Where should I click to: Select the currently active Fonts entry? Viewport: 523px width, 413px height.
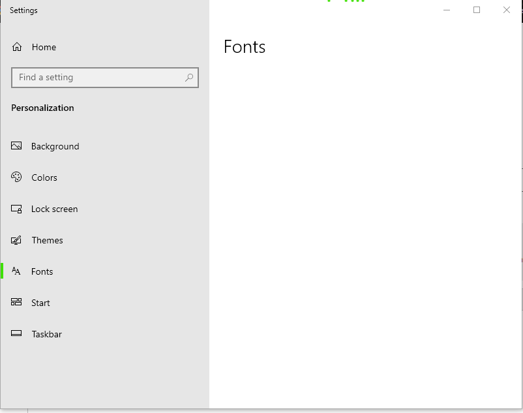[x=42, y=271]
